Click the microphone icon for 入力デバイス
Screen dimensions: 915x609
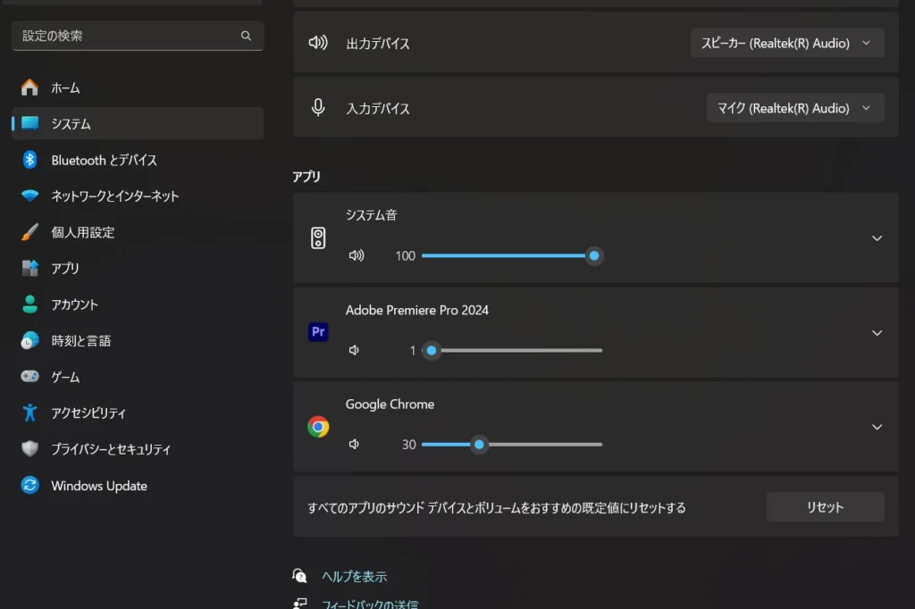pyautogui.click(x=318, y=108)
